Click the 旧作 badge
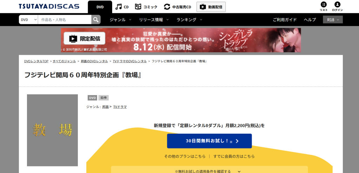The height and width of the screenshot is (173, 359). 104,98
